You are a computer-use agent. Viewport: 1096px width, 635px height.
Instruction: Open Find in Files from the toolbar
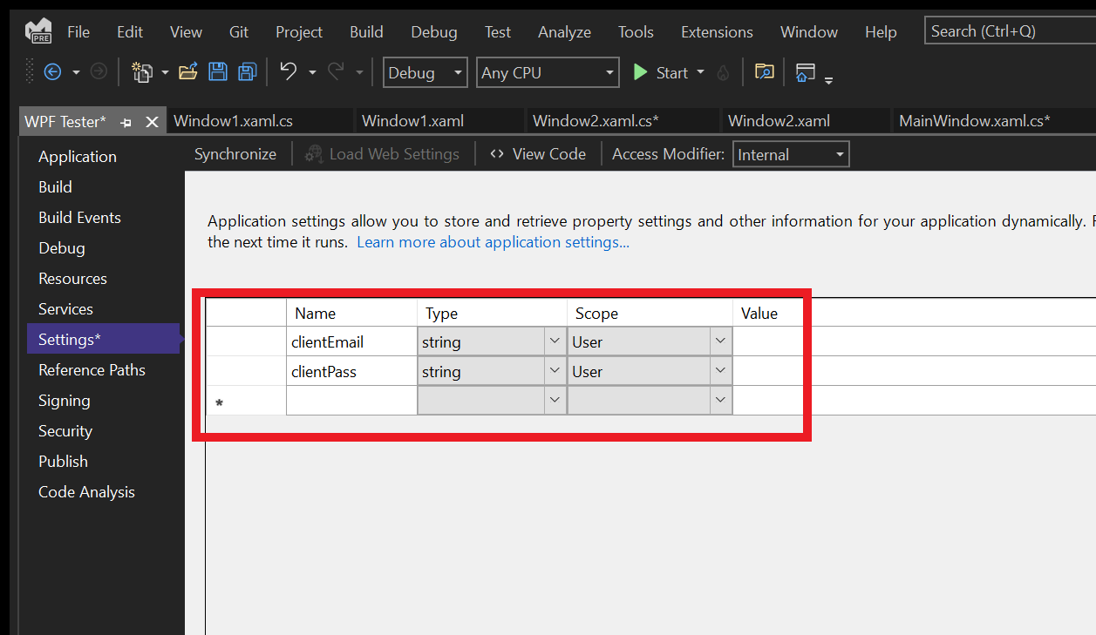click(x=764, y=72)
